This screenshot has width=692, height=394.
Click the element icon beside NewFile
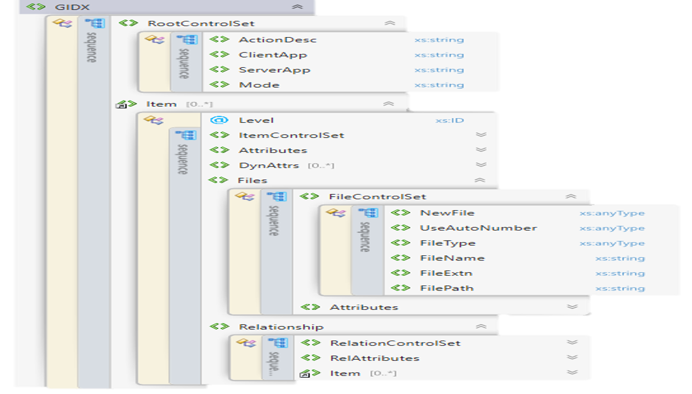pos(400,213)
